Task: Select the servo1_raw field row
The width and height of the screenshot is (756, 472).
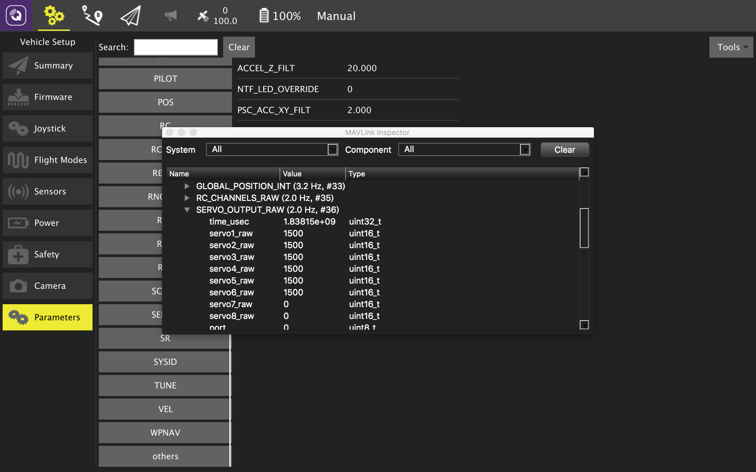Action: coord(373,233)
